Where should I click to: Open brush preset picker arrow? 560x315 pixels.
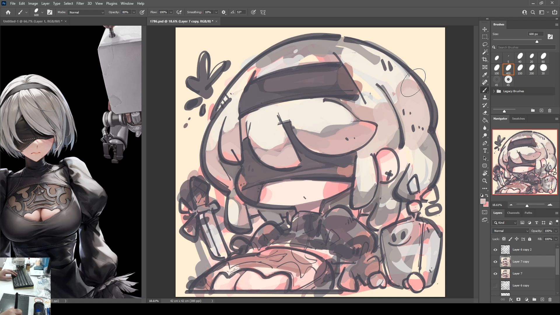pos(42,12)
